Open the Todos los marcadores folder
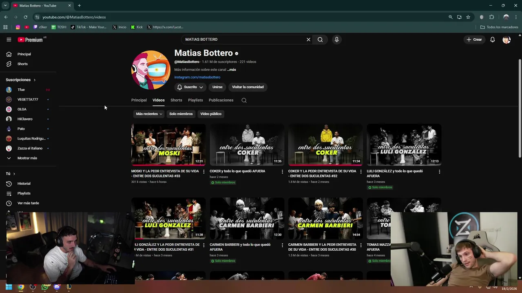522x293 pixels. point(499,27)
